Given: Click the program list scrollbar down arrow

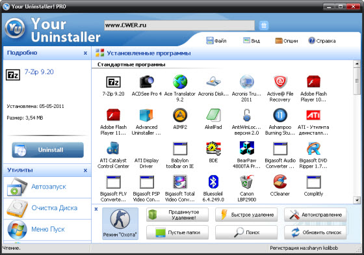Looking at the screenshot, I should (357, 200).
